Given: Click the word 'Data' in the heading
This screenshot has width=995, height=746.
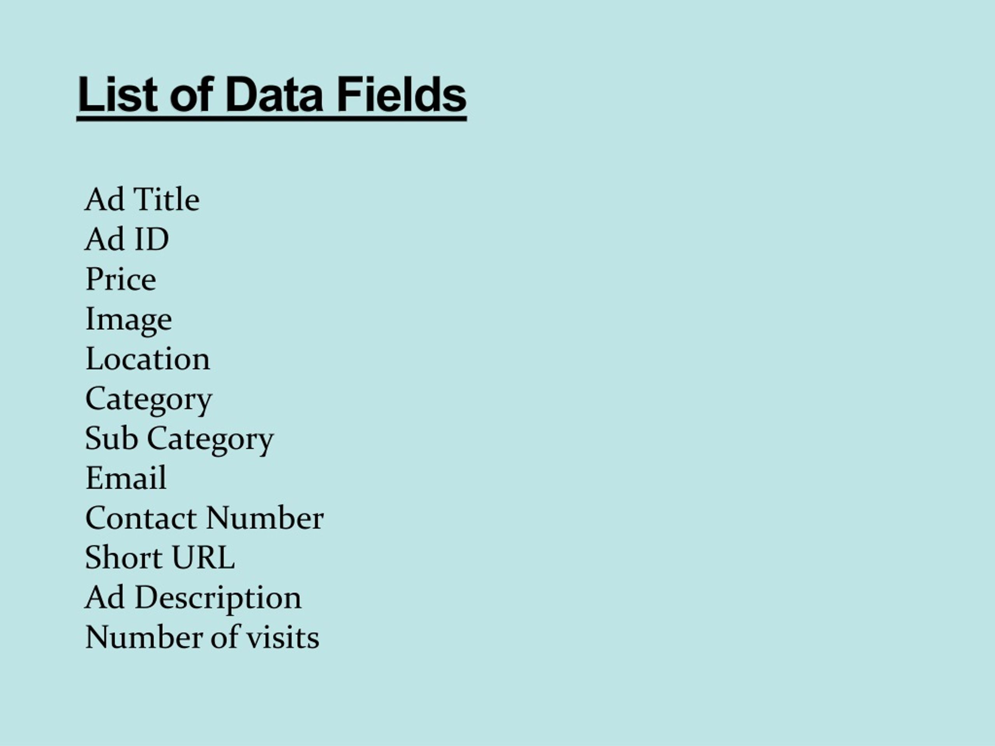Looking at the screenshot, I should [x=274, y=94].
